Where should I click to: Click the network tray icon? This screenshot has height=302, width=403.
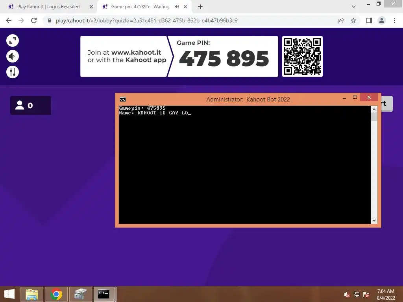(357, 295)
